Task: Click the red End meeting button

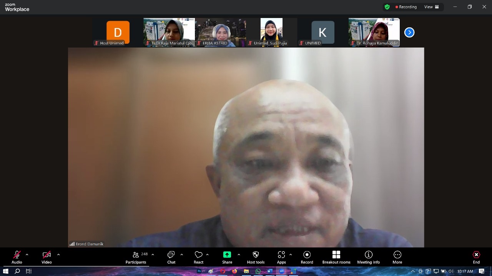Action: 476,255
